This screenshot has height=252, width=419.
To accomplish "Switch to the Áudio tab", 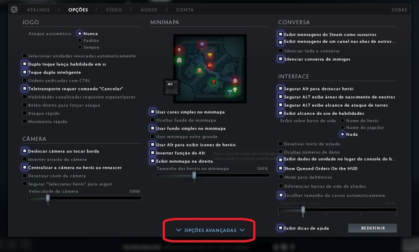I will click(149, 10).
